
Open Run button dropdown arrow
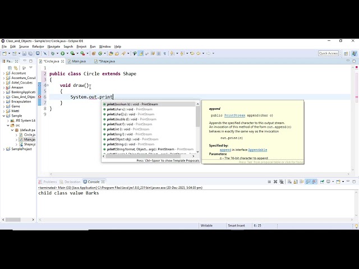pos(67,54)
